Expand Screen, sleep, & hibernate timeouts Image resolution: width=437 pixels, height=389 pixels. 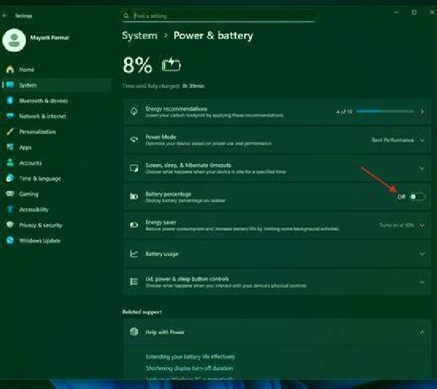tap(277, 168)
